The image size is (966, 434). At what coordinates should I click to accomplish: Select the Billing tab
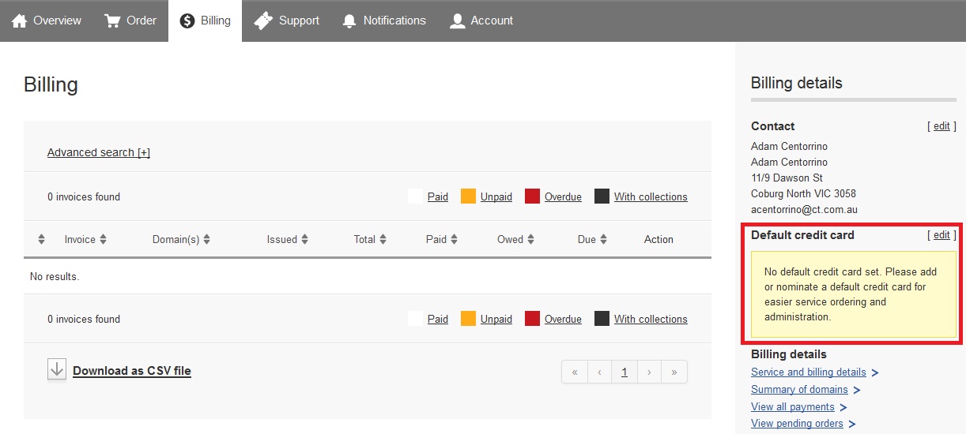tap(206, 21)
